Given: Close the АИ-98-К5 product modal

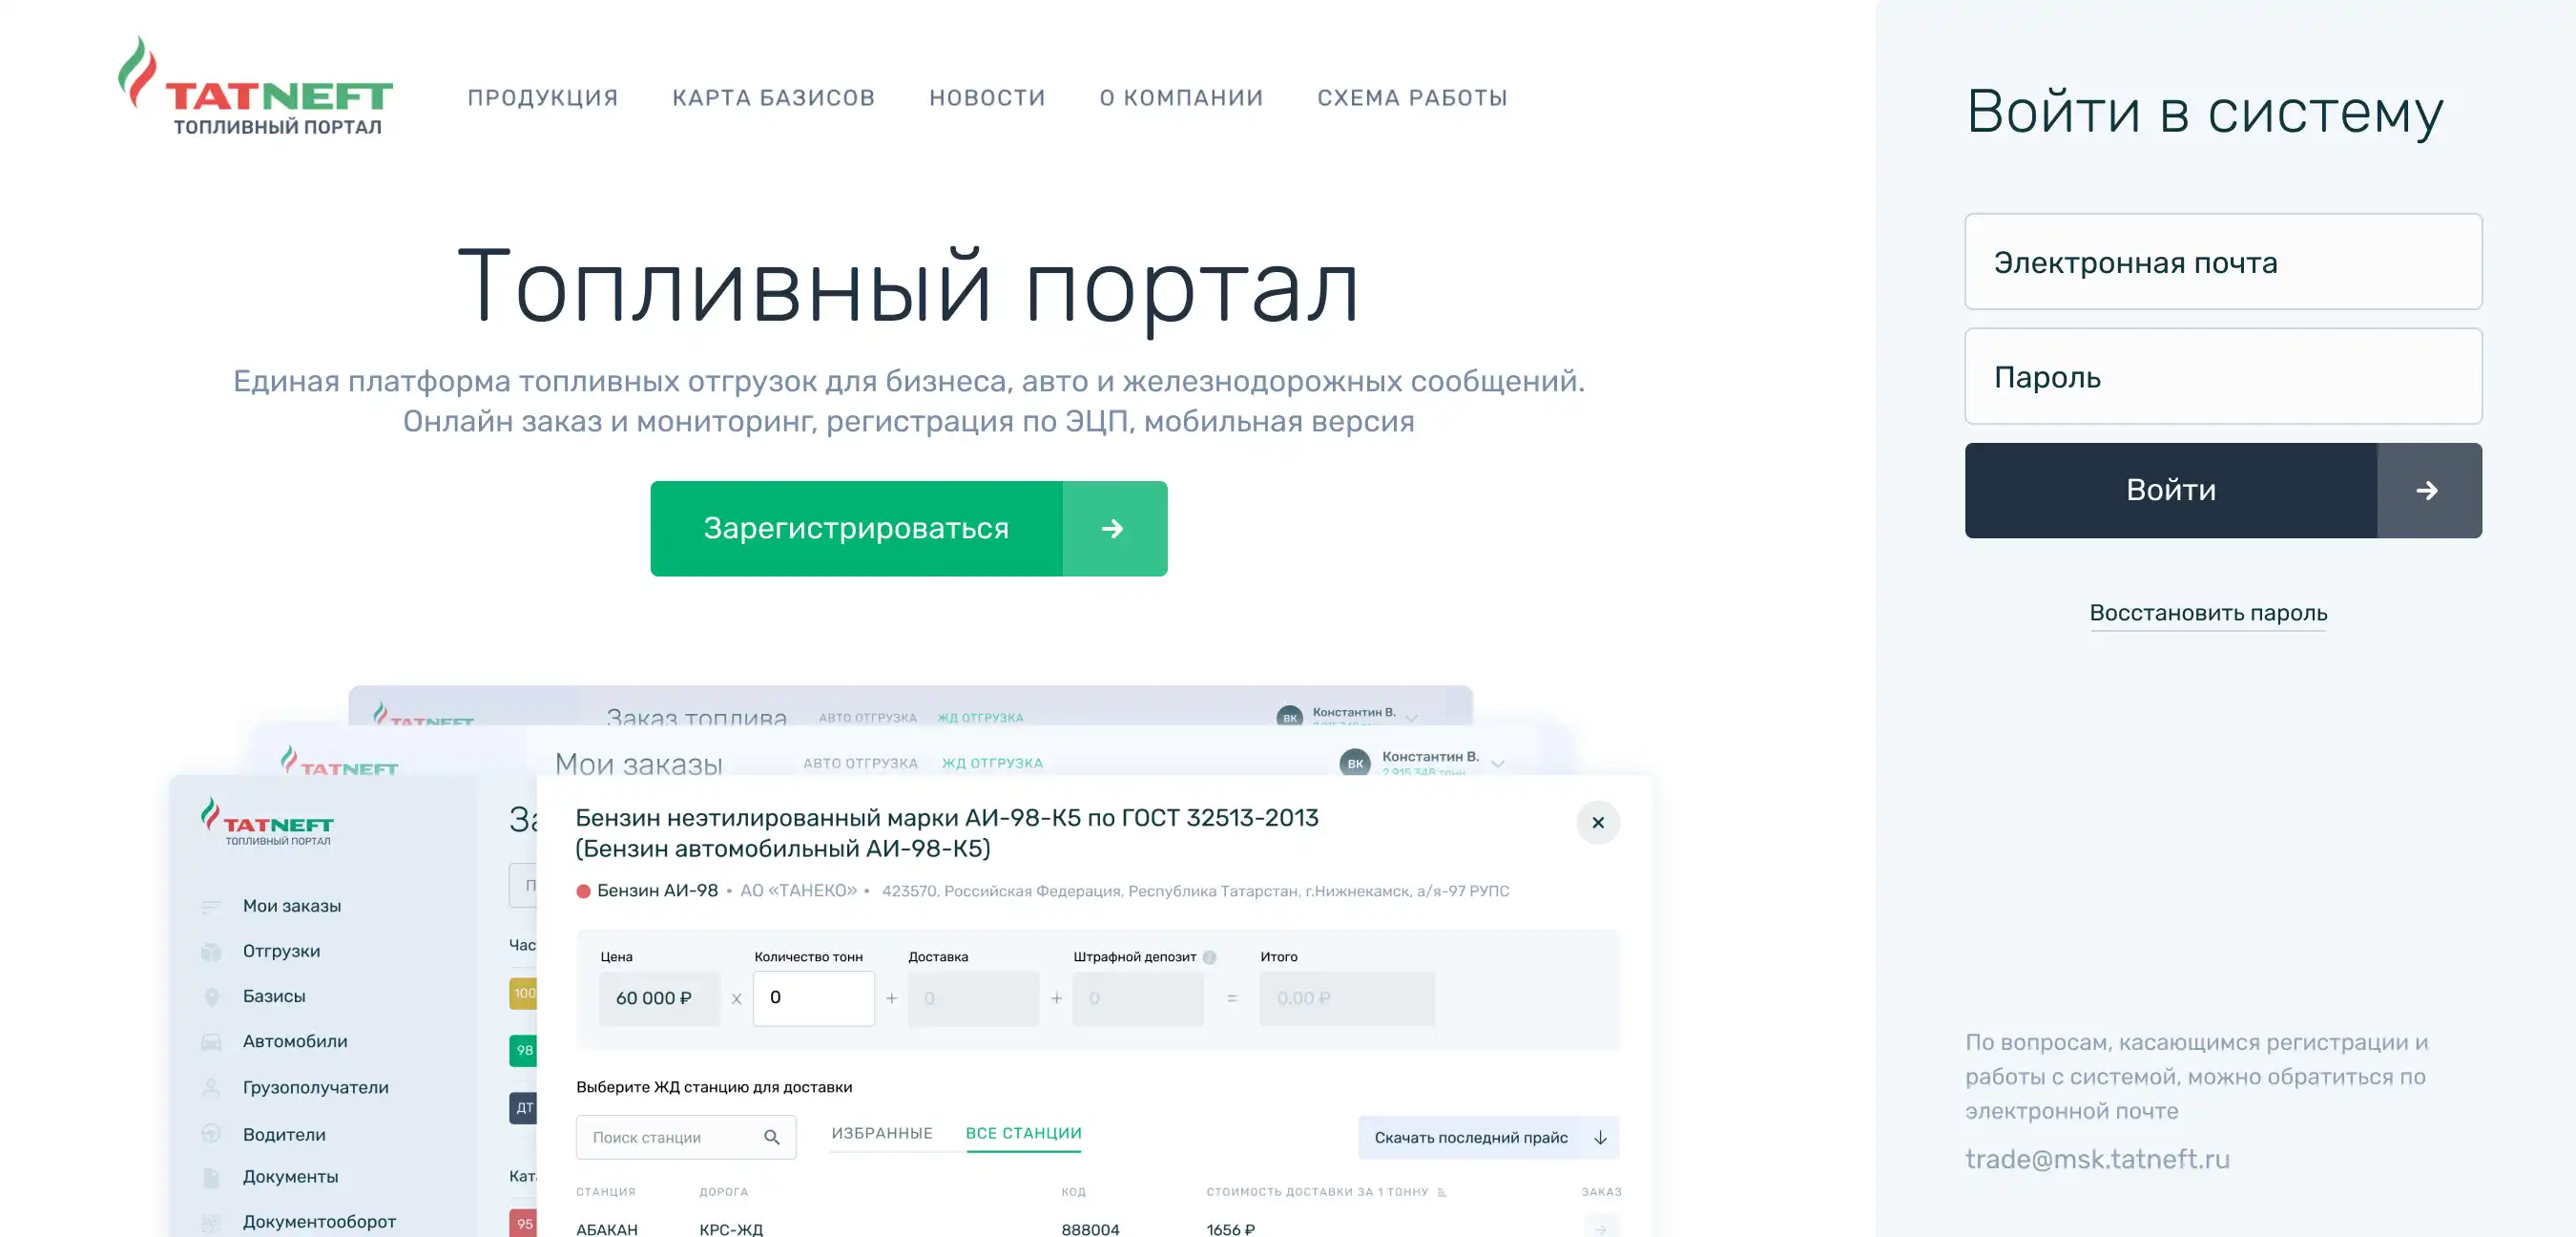Looking at the screenshot, I should 1598,823.
